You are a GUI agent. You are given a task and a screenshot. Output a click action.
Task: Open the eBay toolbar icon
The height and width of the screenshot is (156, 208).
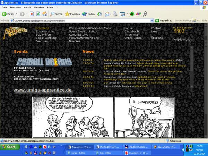pyautogui.click(x=138, y=14)
